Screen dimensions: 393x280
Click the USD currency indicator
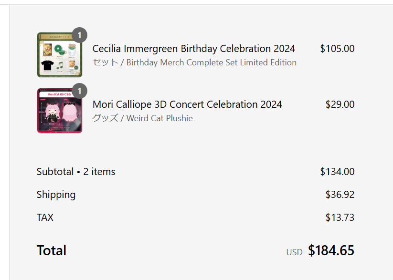[x=295, y=252]
